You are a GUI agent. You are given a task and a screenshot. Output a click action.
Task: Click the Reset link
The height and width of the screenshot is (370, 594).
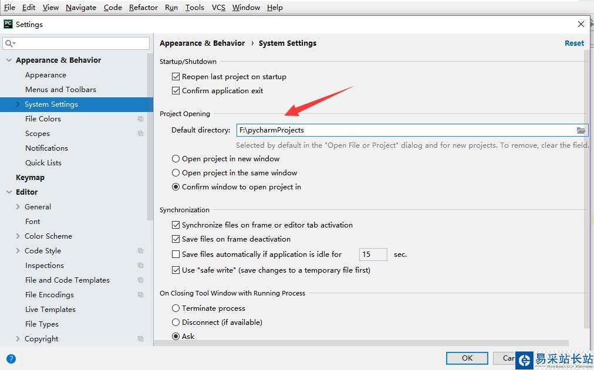click(x=574, y=43)
